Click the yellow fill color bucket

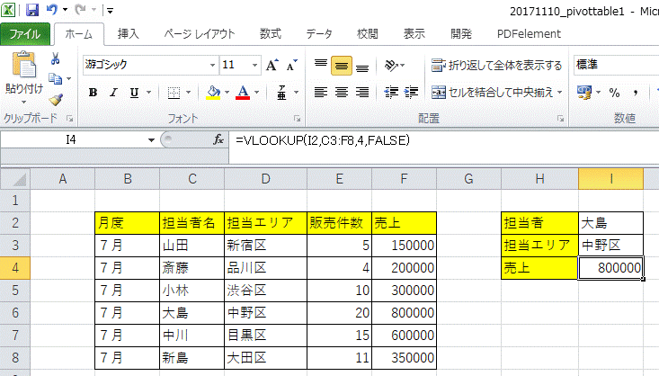[213, 93]
